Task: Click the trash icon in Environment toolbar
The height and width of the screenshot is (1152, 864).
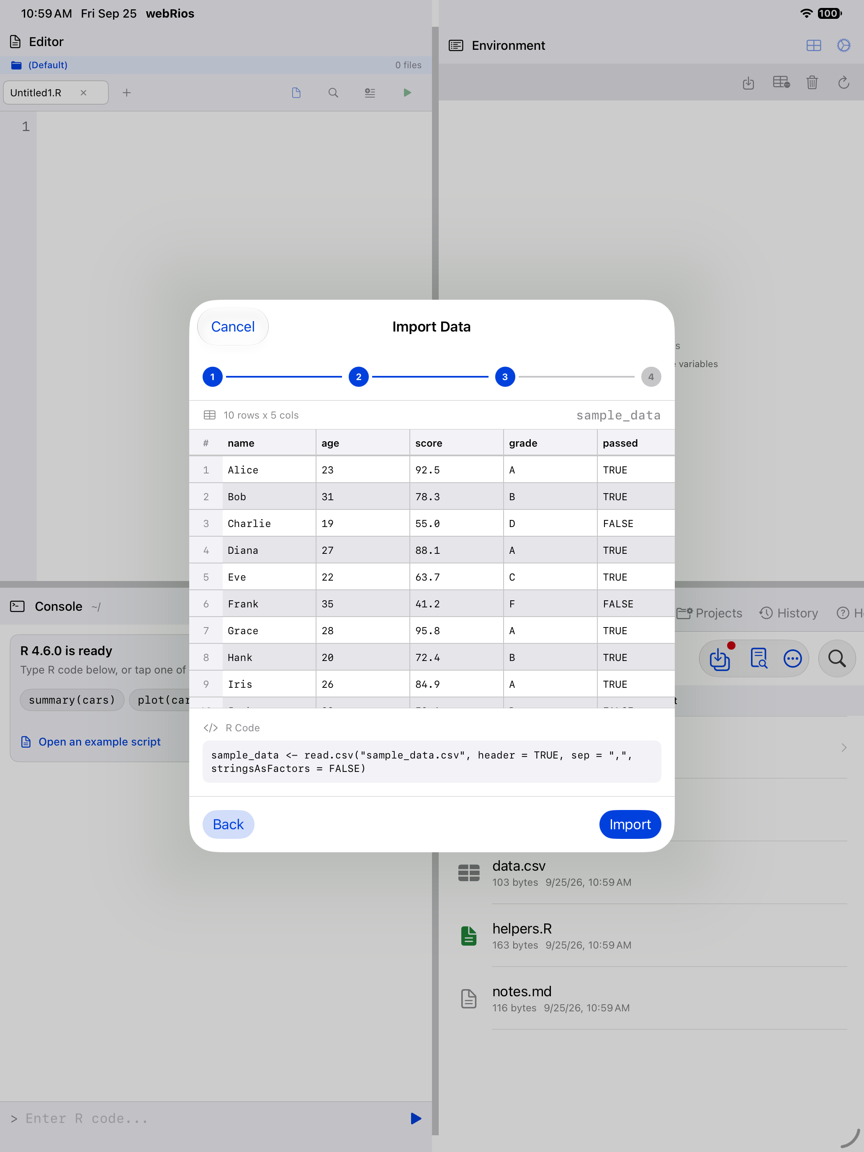Action: pyautogui.click(x=812, y=82)
